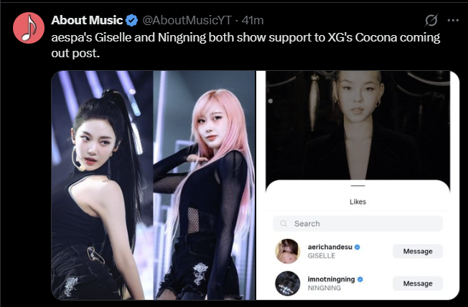Click the drag handle above Likes
Viewport: 468px width, 307px height.
[x=358, y=185]
